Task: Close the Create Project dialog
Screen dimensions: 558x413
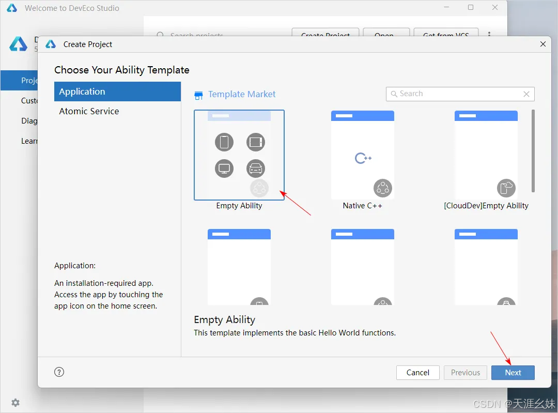Action: coord(542,44)
